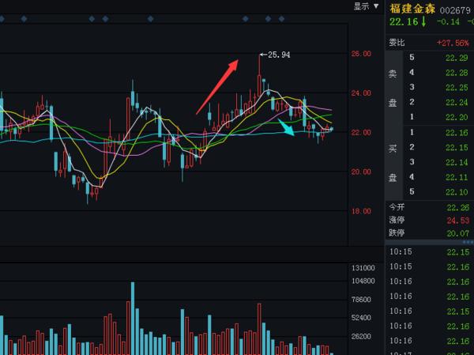Open the 显示 dropdown menu
Image resolution: width=474 pixels, height=355 pixels.
click(362, 6)
